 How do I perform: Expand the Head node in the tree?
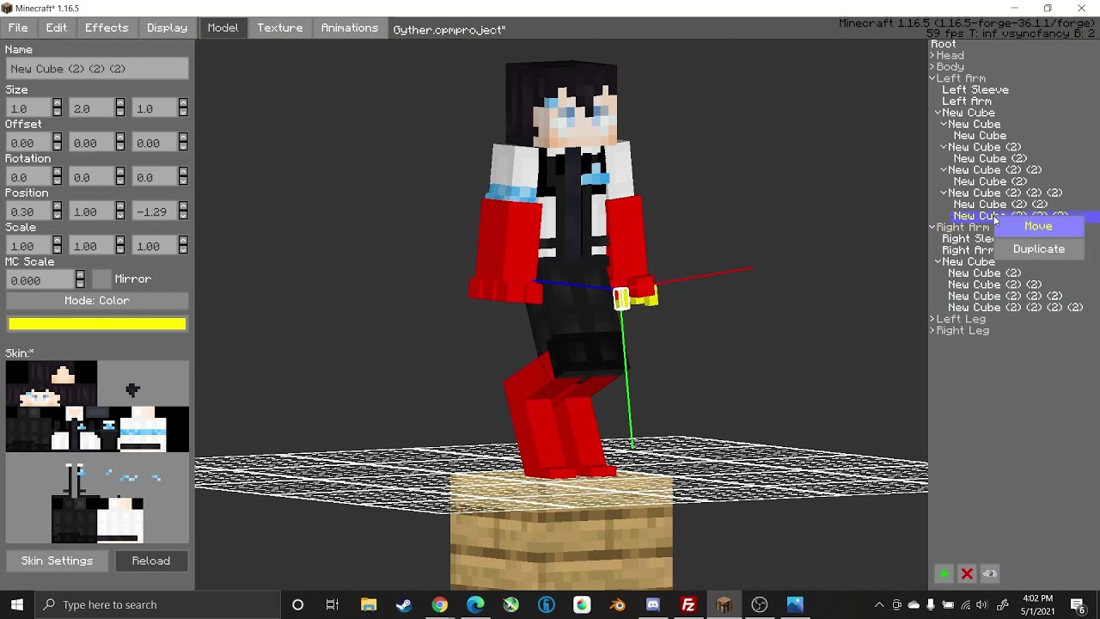pos(932,55)
